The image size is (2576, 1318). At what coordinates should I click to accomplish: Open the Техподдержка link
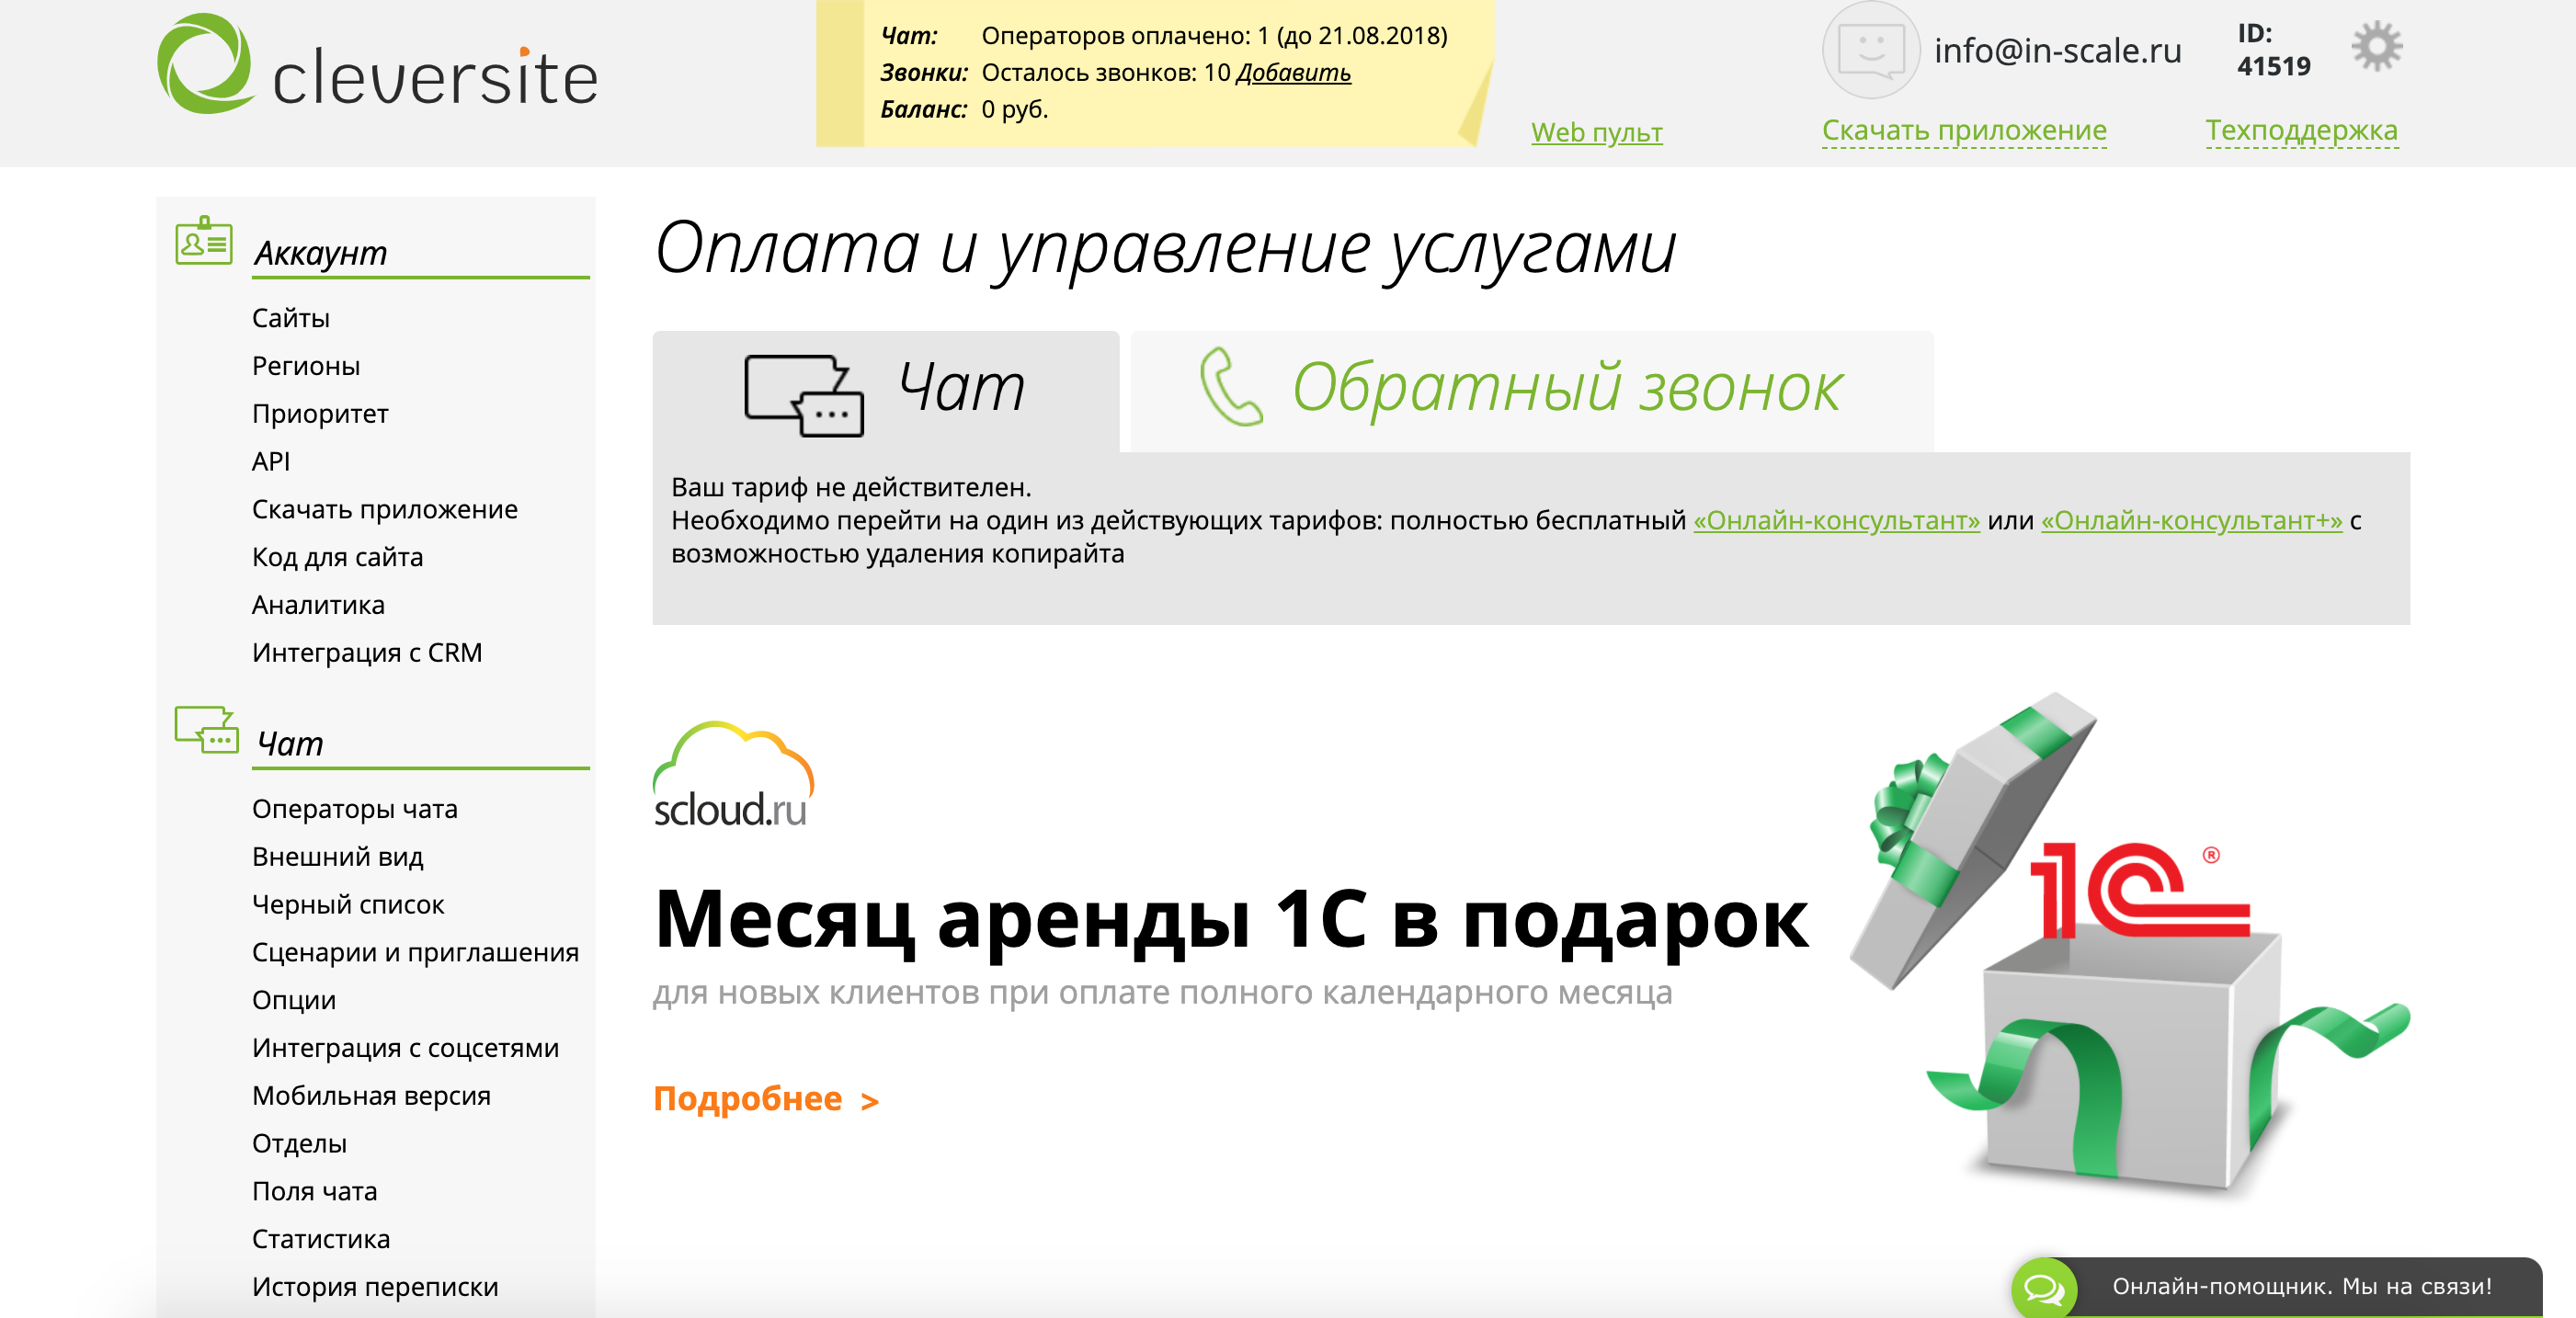(x=2302, y=130)
